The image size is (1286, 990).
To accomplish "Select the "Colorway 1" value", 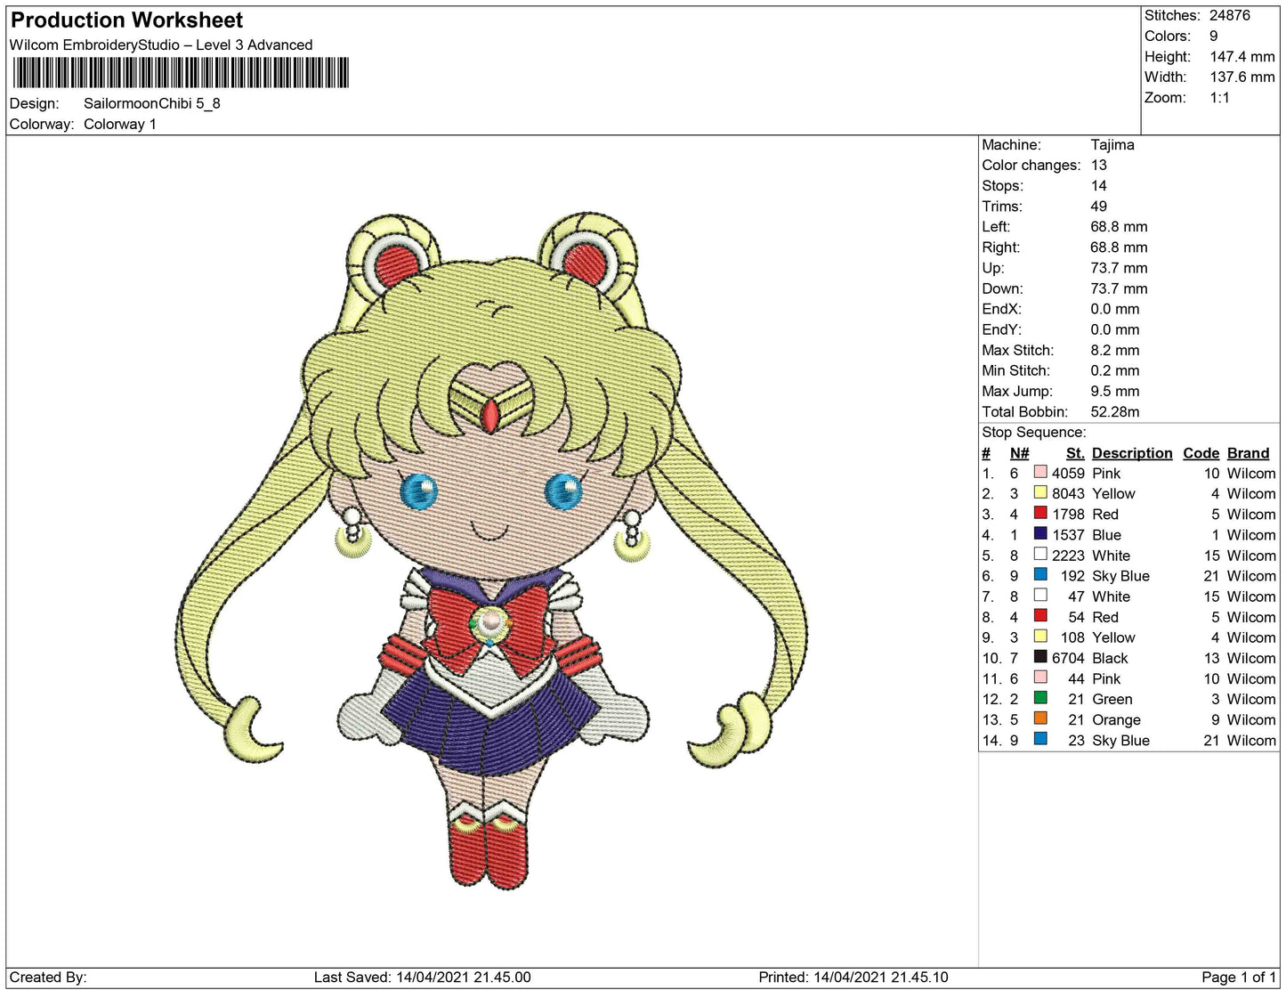I will pos(120,124).
